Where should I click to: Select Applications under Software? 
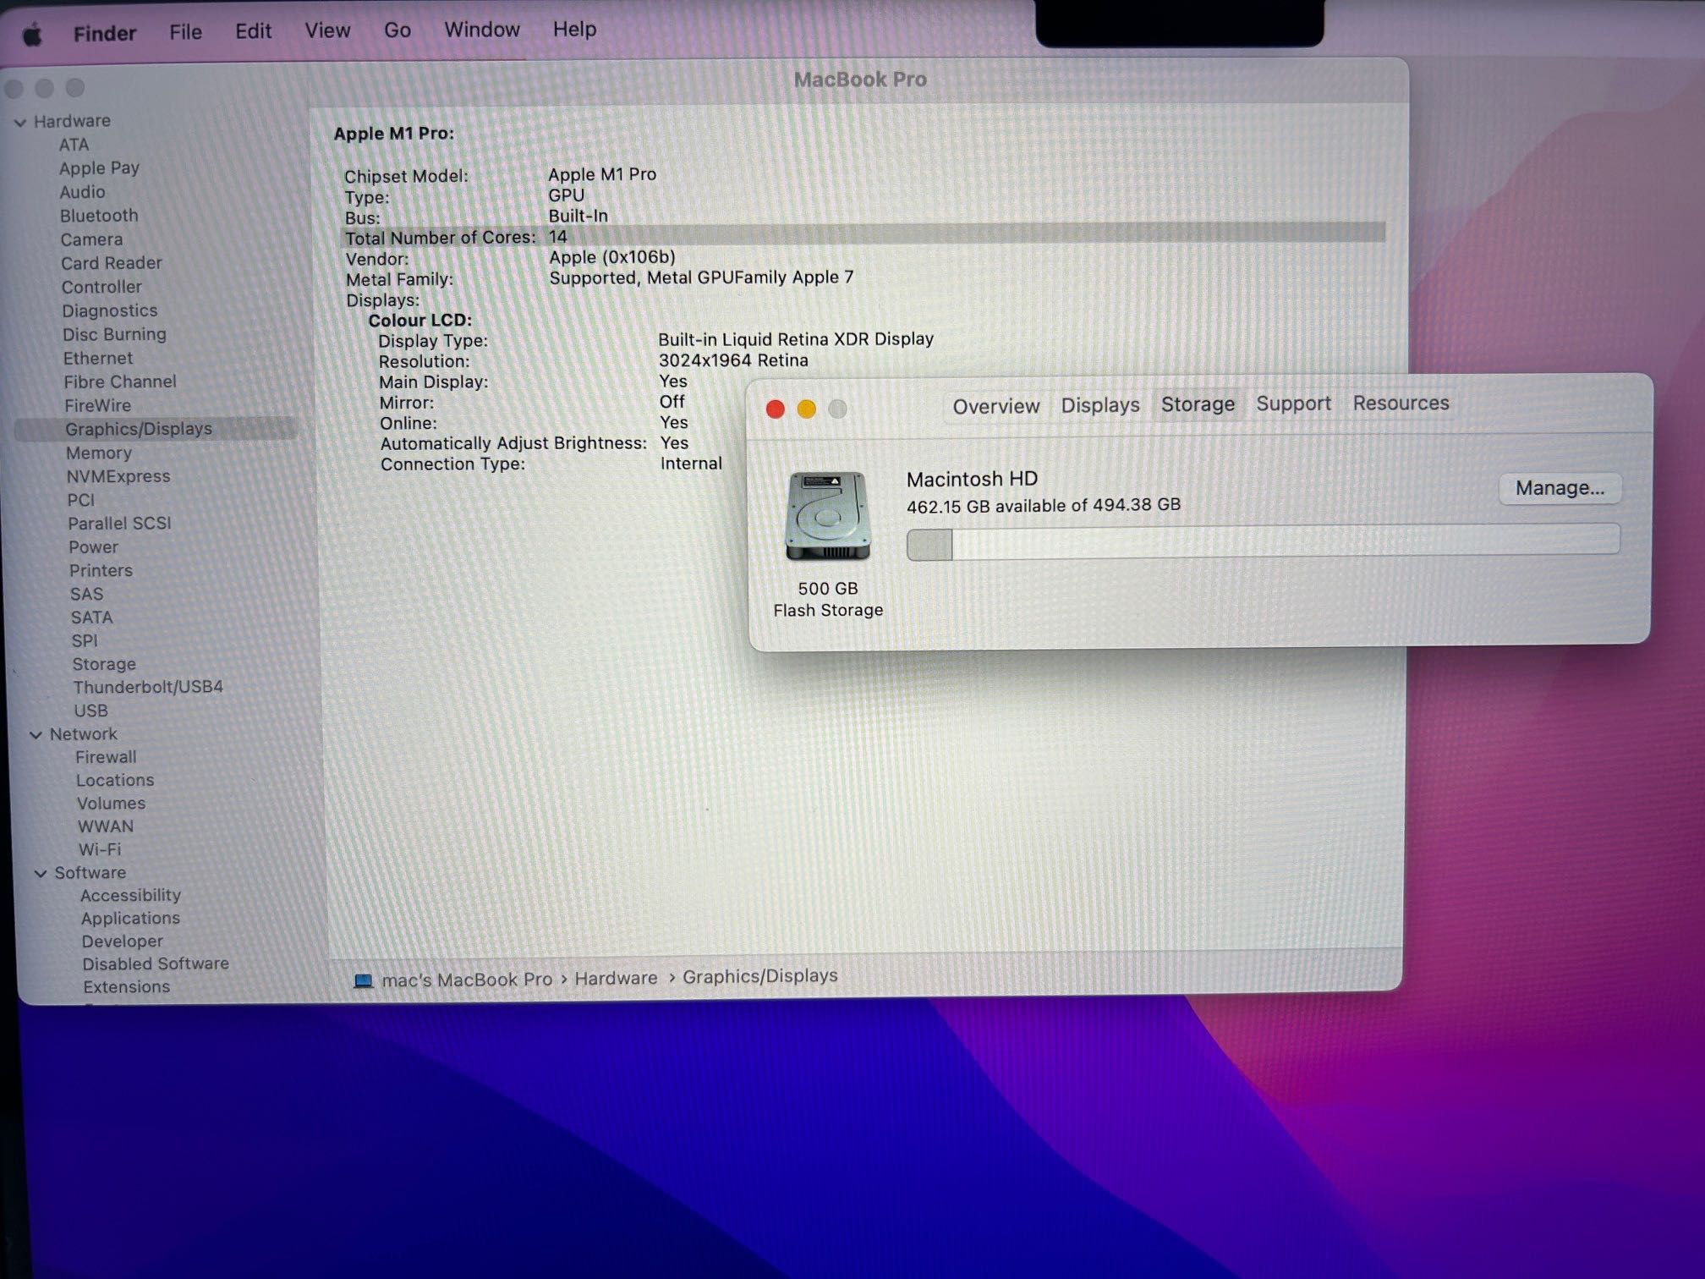[x=130, y=918]
